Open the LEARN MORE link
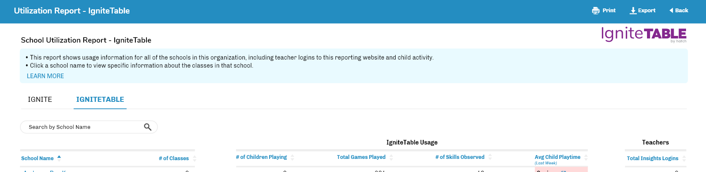This screenshot has width=706, height=172. (45, 76)
